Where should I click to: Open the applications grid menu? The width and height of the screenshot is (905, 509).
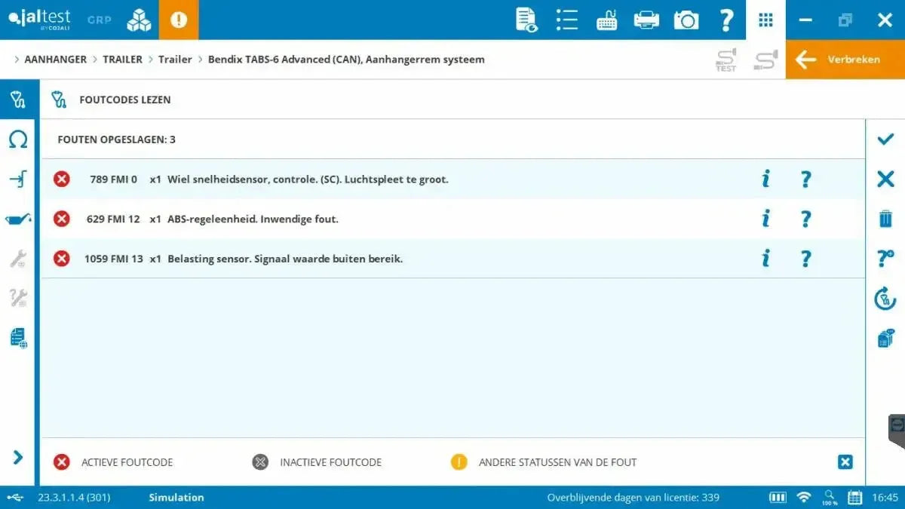[x=765, y=20]
